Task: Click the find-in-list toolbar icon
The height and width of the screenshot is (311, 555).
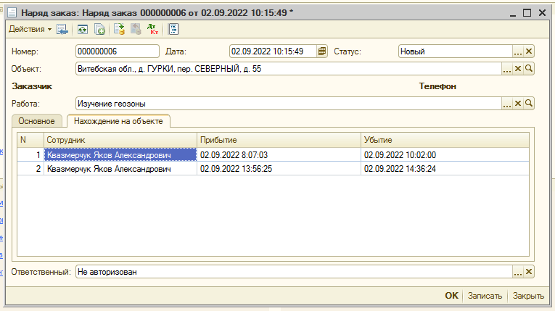Action: pos(63,29)
